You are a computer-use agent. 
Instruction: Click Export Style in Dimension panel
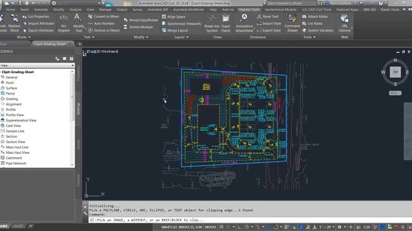(268, 30)
